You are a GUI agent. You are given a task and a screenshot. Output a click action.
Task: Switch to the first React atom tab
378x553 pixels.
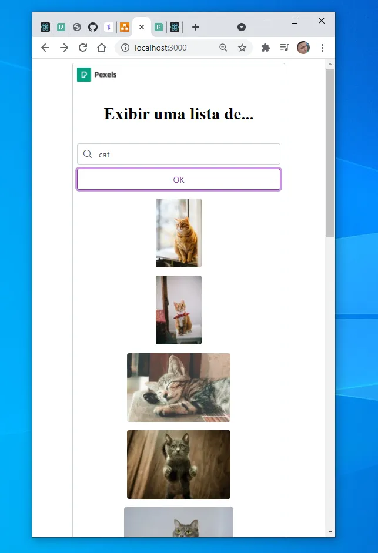click(x=45, y=27)
